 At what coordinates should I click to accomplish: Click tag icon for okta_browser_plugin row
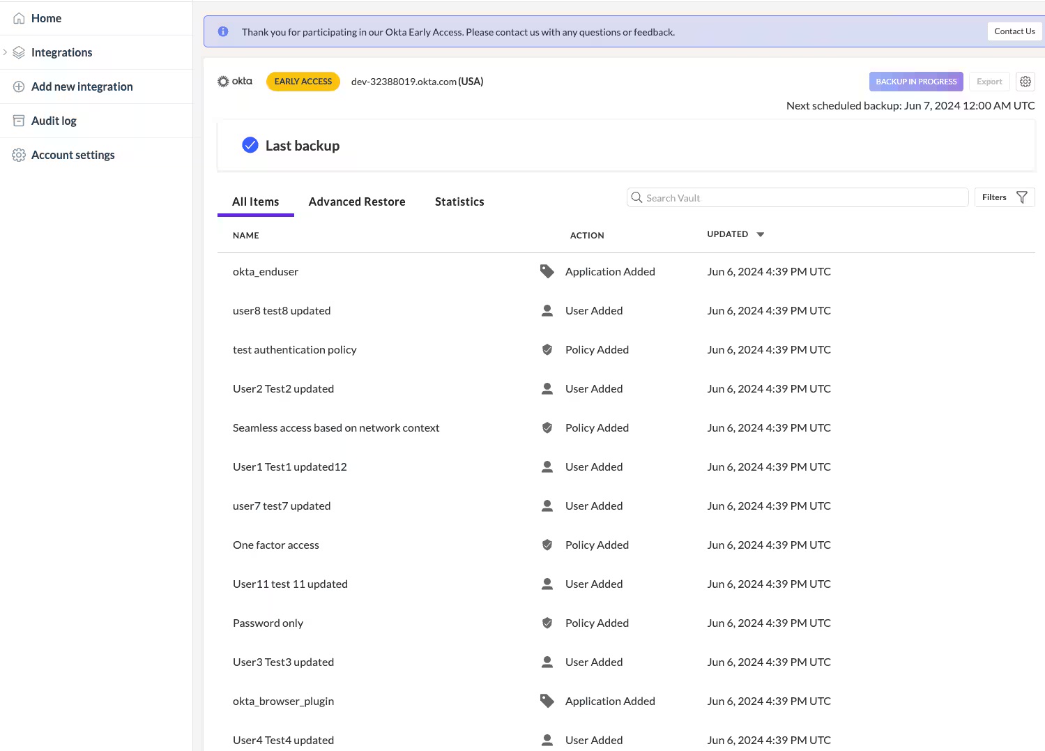pyautogui.click(x=547, y=701)
